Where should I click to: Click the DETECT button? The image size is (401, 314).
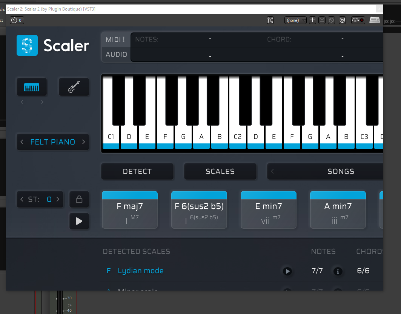tap(137, 171)
